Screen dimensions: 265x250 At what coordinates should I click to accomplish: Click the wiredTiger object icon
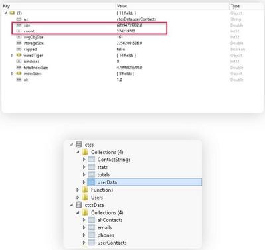coord(19,55)
